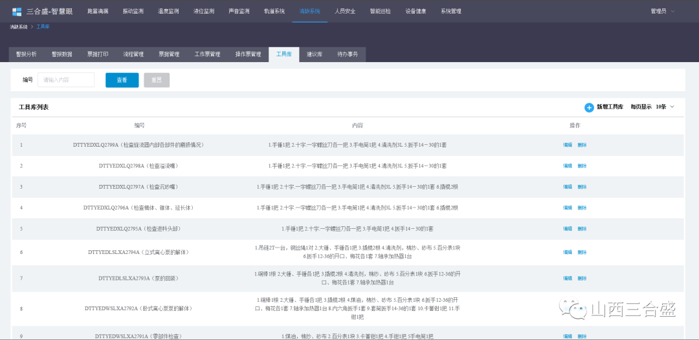The width and height of the screenshot is (699, 340).
Task: Open the 设备健康 top menu
Action: [x=416, y=12]
